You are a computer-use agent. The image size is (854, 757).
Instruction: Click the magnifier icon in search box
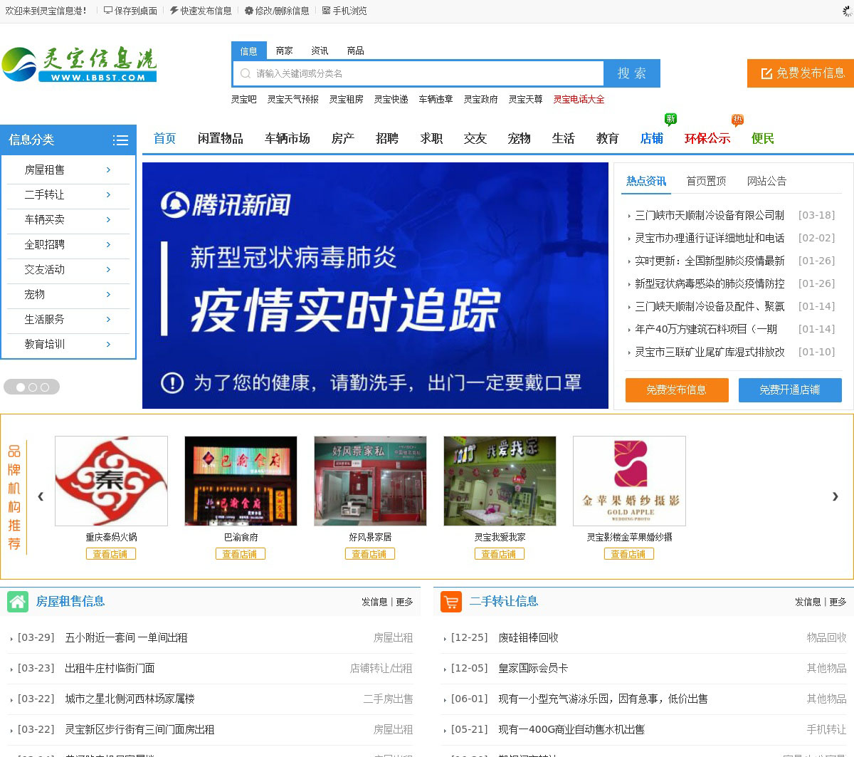pyautogui.click(x=246, y=73)
